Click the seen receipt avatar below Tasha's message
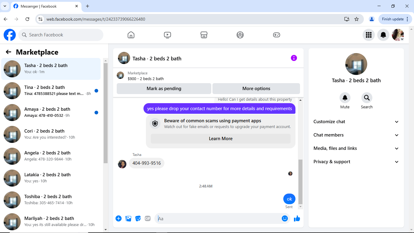414x233 pixels. pos(290,174)
